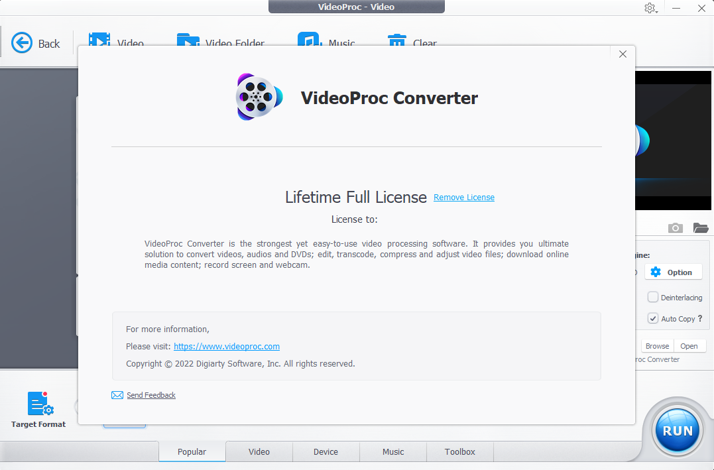The image size is (714, 470).
Task: Start conversion with the RUN button
Action: pyautogui.click(x=677, y=430)
